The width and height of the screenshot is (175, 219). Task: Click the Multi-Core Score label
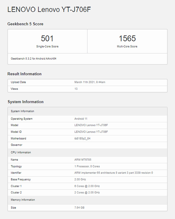127,46
